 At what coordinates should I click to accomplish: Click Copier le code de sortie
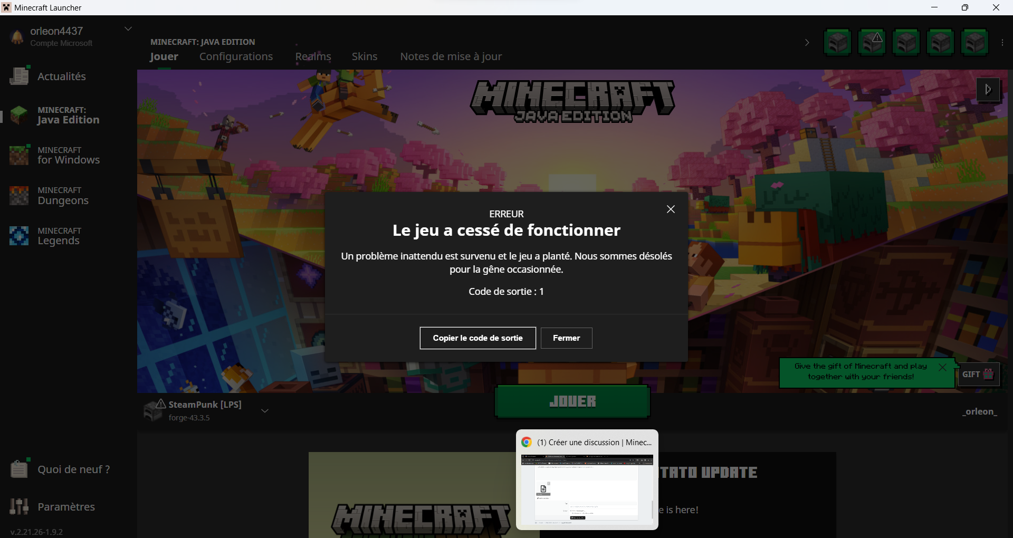[478, 338]
